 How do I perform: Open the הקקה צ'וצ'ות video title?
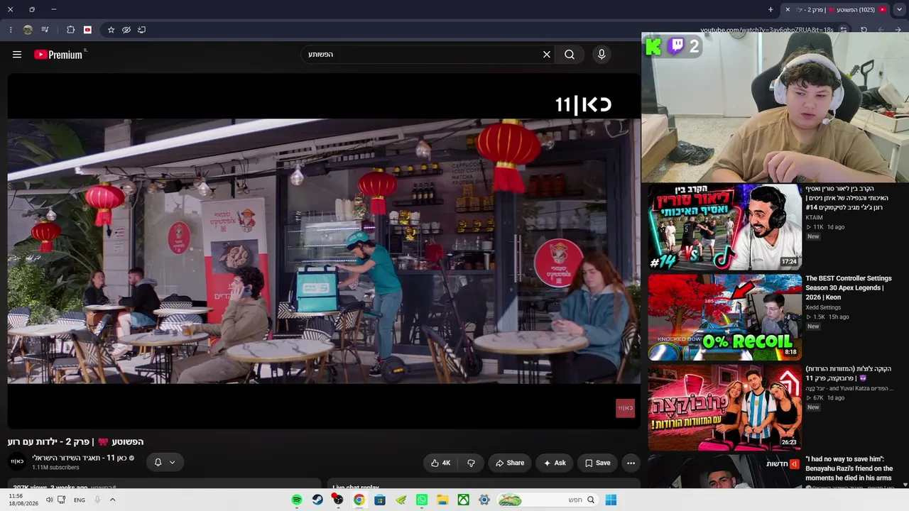pyautogui.click(x=848, y=374)
